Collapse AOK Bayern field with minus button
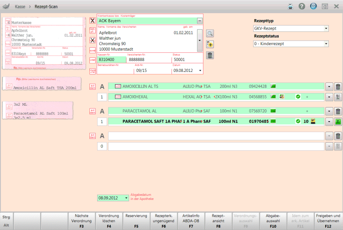Viewport: 343px width, 230px height. coord(200,21)
